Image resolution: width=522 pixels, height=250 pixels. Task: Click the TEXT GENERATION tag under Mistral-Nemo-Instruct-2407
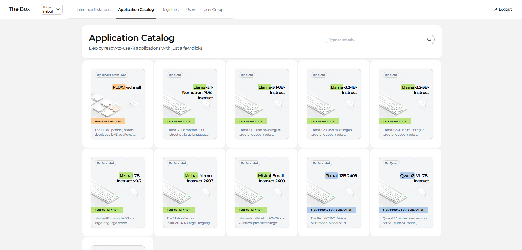179,210
